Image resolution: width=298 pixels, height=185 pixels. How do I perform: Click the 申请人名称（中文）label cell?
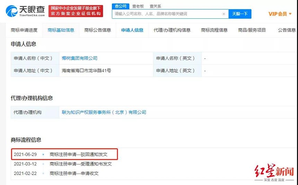tap(35, 58)
